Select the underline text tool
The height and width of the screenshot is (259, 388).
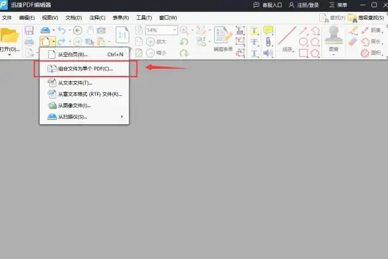254,53
